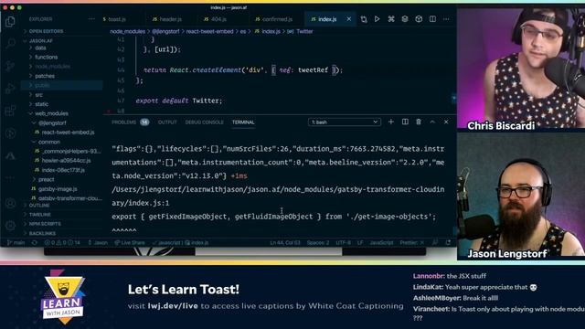Kill the terminal with trash icon
The width and height of the screenshot is (585, 329).
(x=419, y=122)
